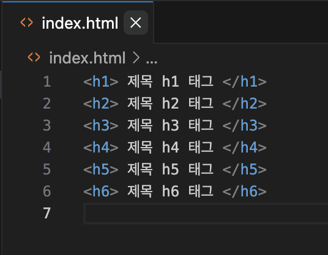
Task: Select line number 7 in gutter
Action: point(47,213)
